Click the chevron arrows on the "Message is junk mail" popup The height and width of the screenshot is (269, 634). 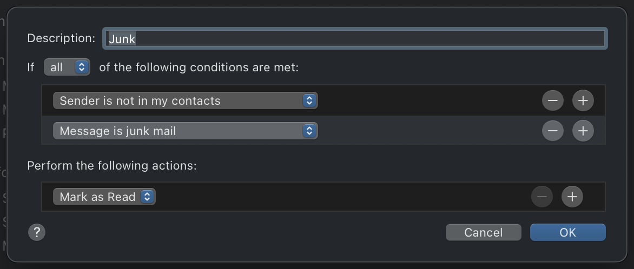[309, 131]
